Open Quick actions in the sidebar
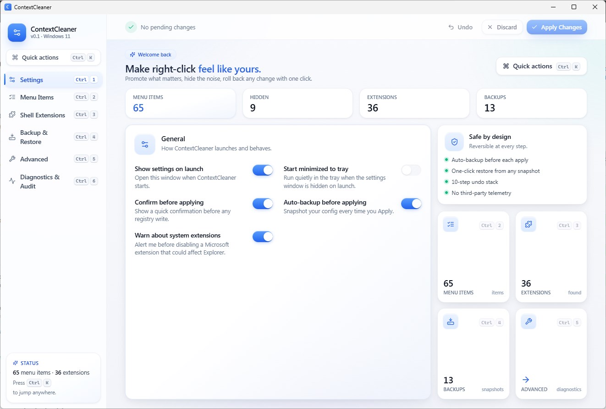The height and width of the screenshot is (409, 606). coord(54,57)
